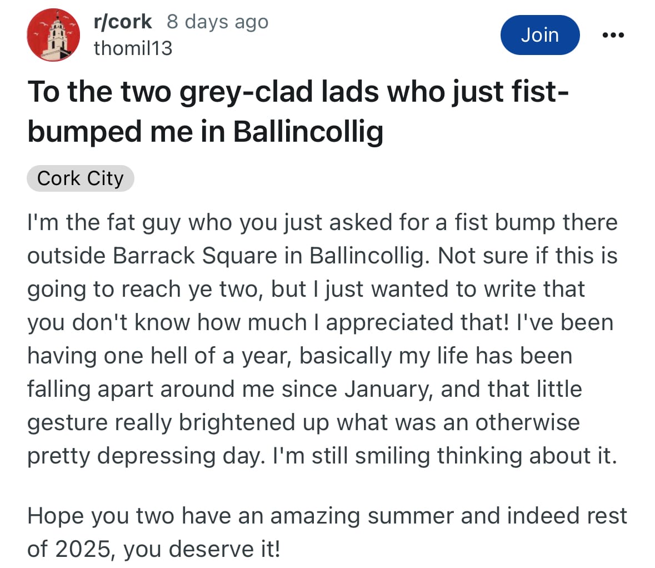
Task: Click the word 'January' in the post
Action: coord(388,390)
